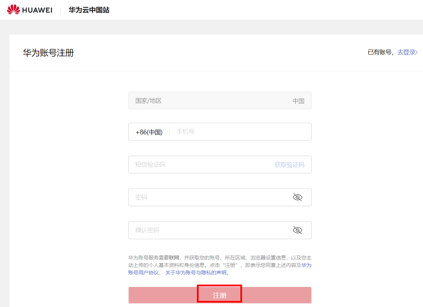Read the 关于华为账号与隐私的声明 privacy statement

[196, 273]
